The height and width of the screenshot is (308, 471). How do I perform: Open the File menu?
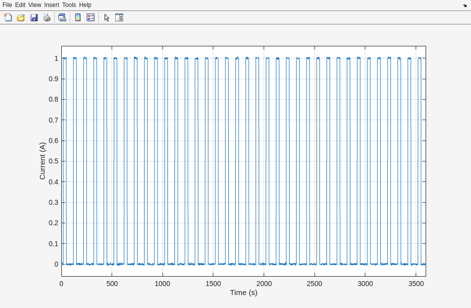(x=7, y=5)
